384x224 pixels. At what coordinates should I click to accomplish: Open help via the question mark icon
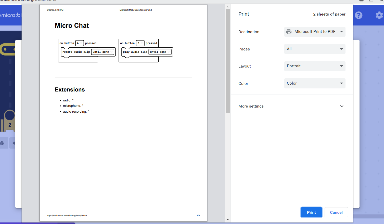pos(359,15)
